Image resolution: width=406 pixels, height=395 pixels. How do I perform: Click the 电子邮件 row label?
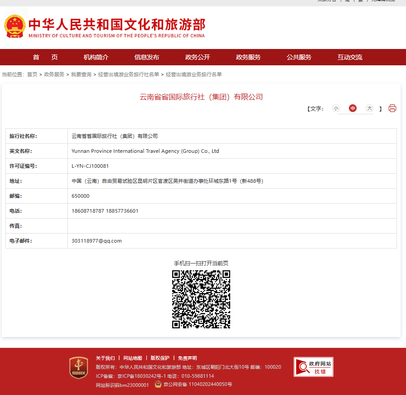point(21,241)
